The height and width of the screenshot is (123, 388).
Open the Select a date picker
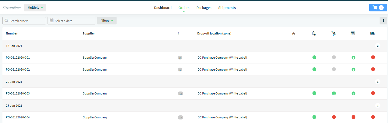point(71,21)
